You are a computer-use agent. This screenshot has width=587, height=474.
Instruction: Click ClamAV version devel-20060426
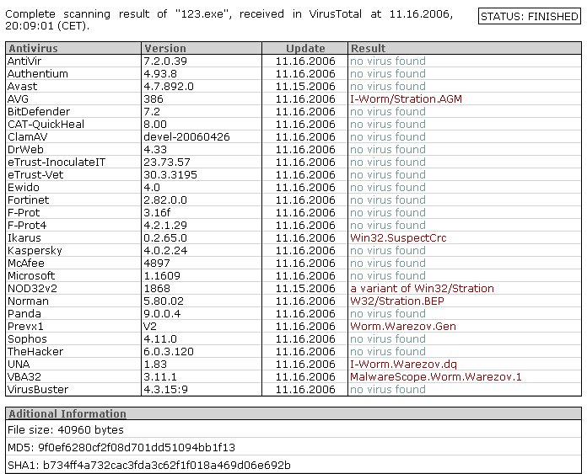186,137
